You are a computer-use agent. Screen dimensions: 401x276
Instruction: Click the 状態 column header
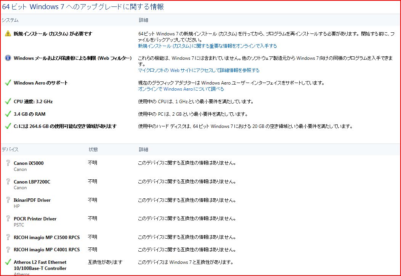(x=93, y=149)
